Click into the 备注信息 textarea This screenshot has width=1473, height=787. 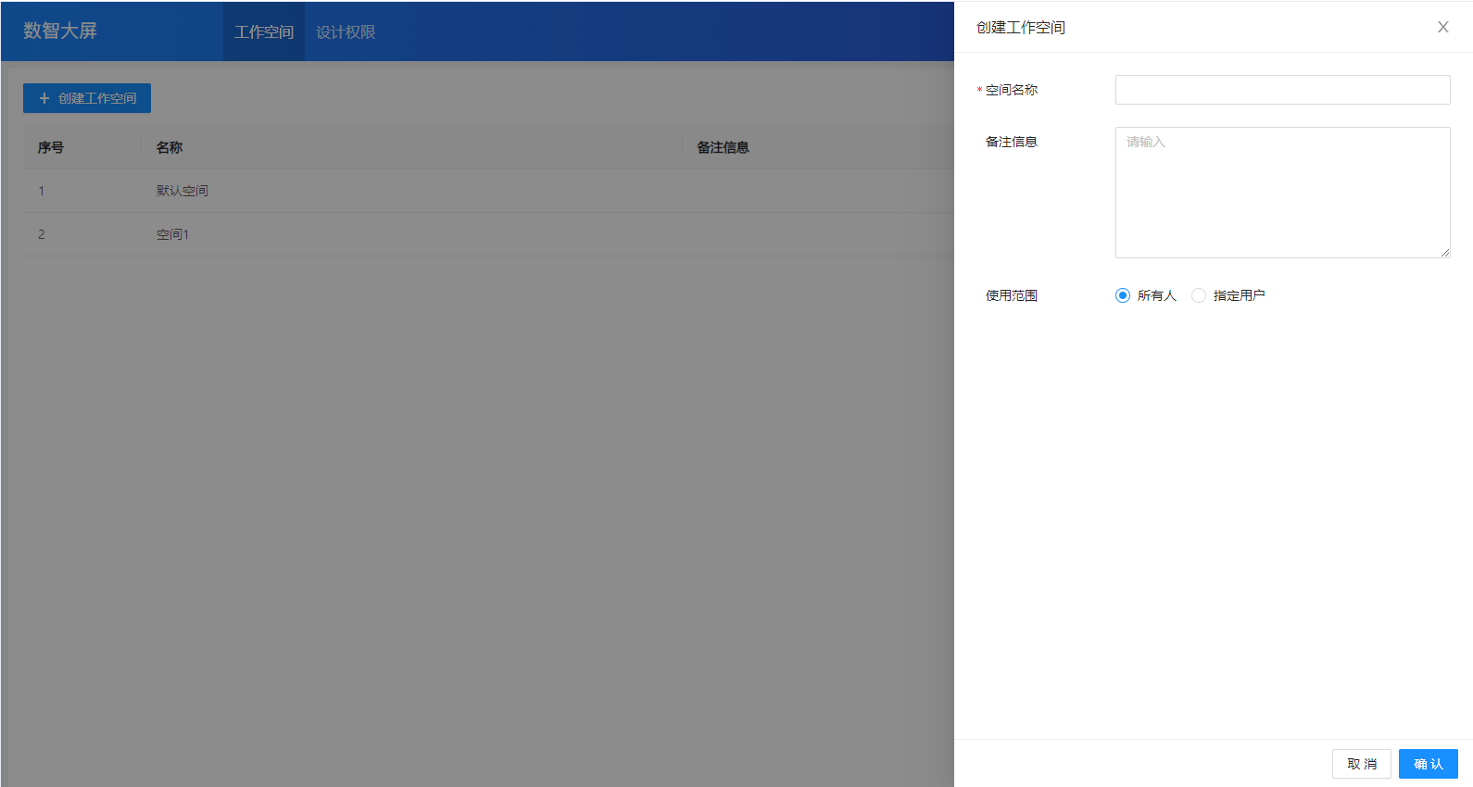point(1282,192)
